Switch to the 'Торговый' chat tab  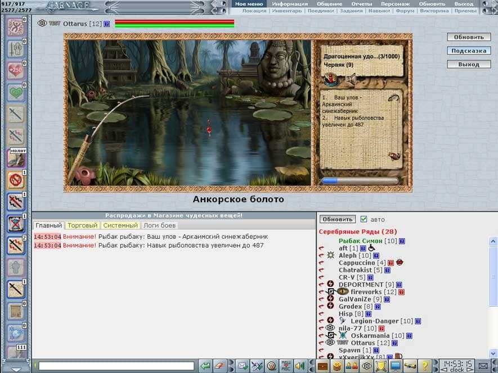(82, 225)
